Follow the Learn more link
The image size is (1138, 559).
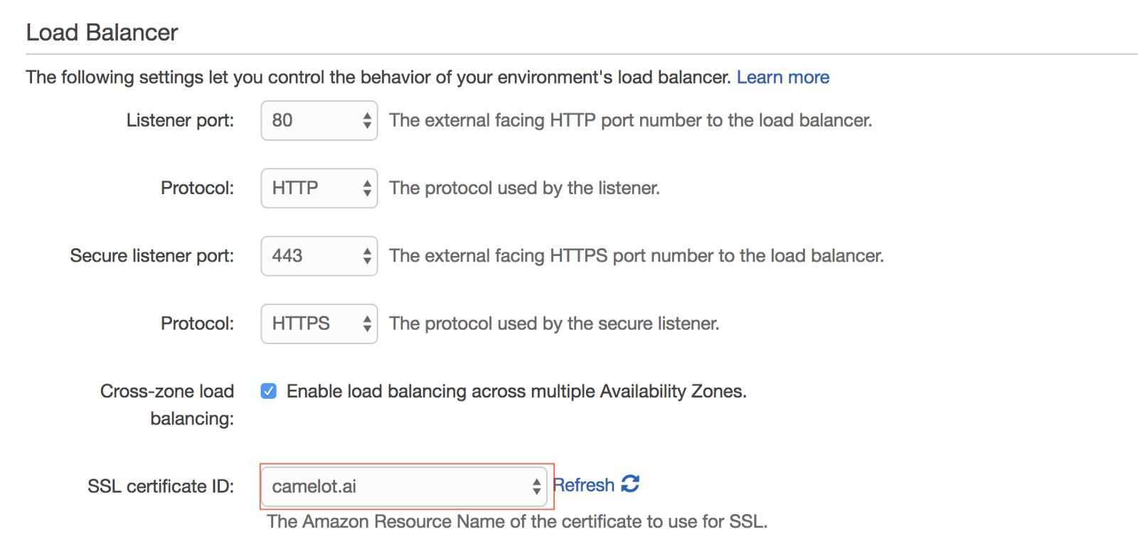tap(782, 77)
